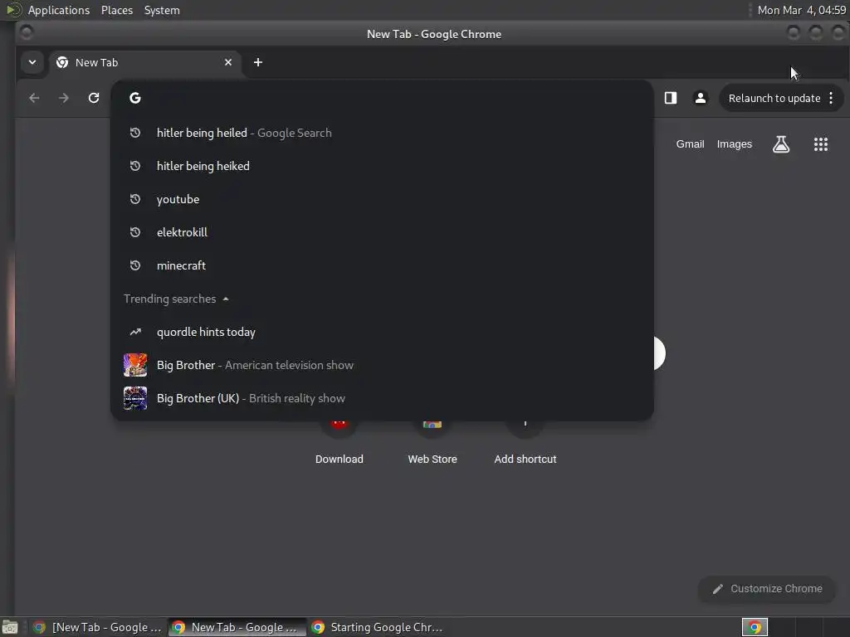Click the trending arrow icon beside quordle
The height and width of the screenshot is (637, 850).
[135, 332]
